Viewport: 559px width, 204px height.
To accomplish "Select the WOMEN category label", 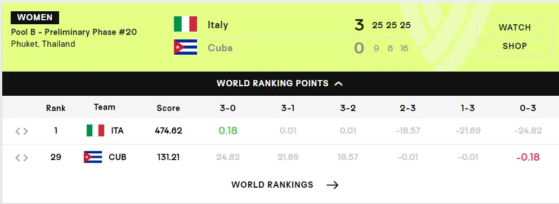I will [35, 17].
